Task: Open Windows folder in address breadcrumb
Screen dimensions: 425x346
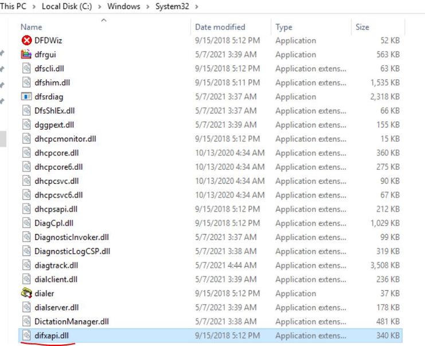Action: point(124,6)
